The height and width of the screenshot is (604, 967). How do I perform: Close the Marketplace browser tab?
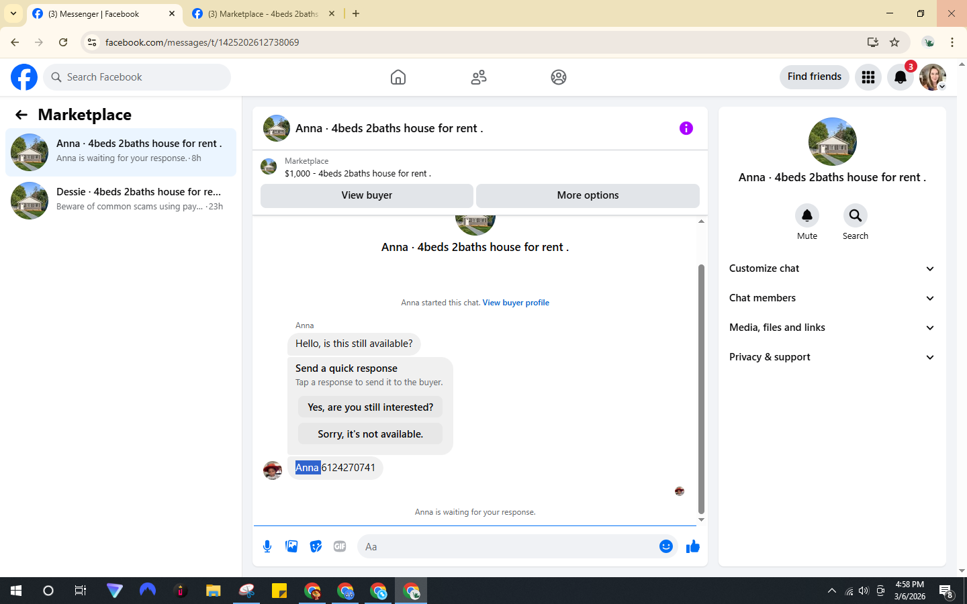(x=332, y=13)
